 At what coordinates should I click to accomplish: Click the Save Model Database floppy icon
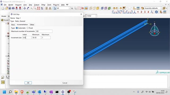(10, 8)
